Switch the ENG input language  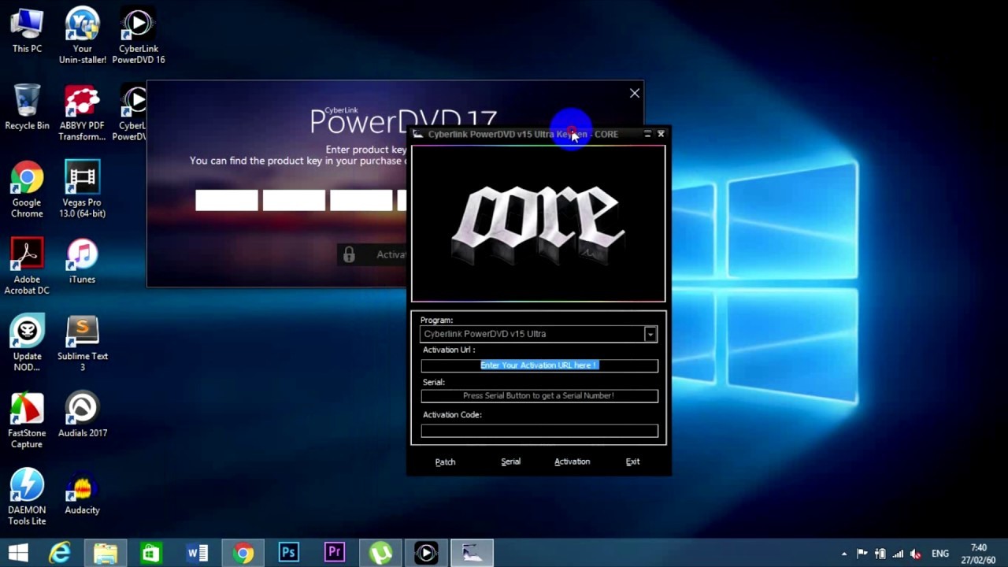[939, 554]
